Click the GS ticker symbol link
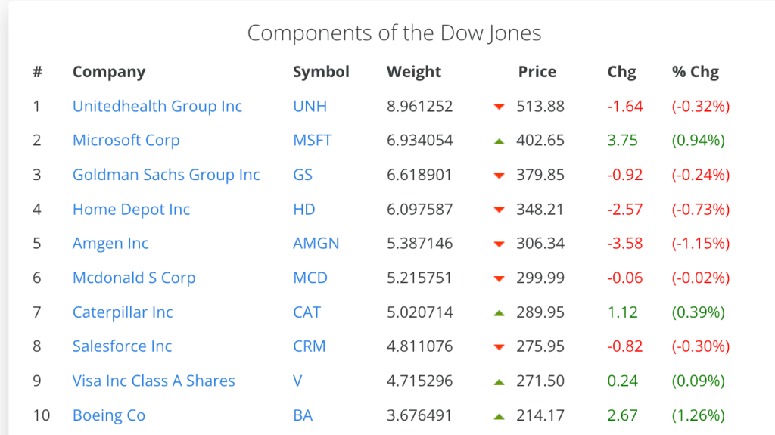 pyautogui.click(x=303, y=175)
